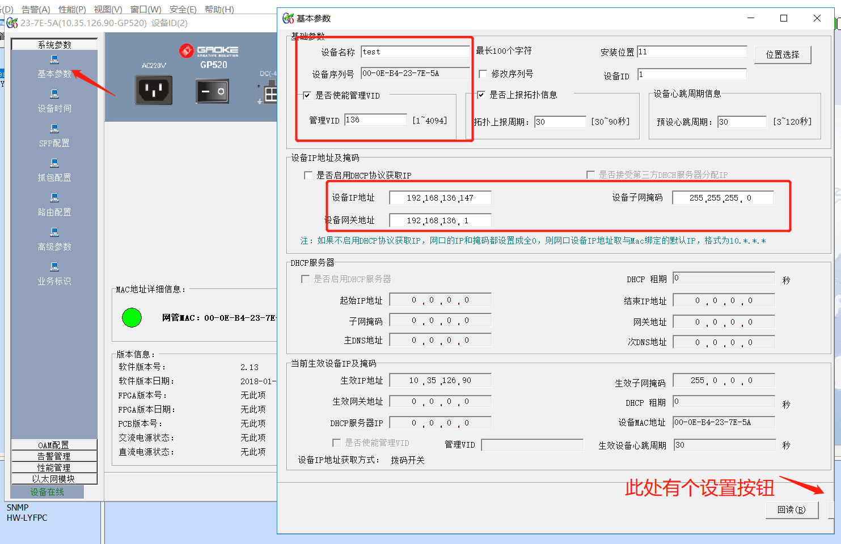Click the 生效设备心跳周期 field

pyautogui.click(x=724, y=445)
